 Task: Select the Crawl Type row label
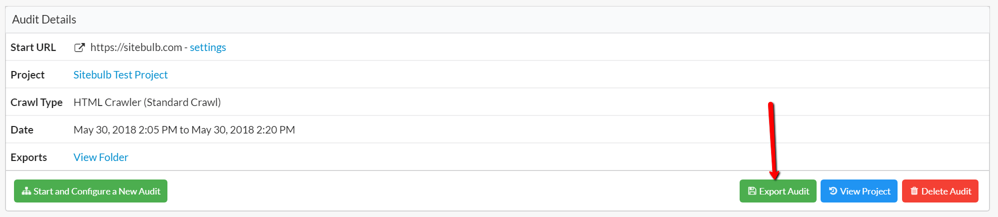[x=36, y=102]
